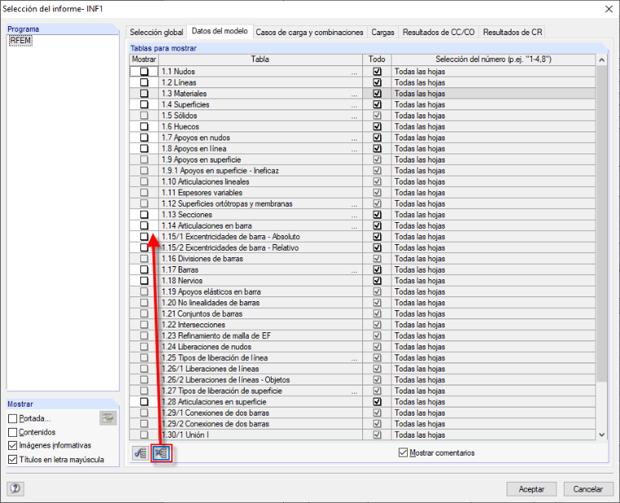This screenshot has height=503, width=620.
Task: Switch to Resultados de CC/CO tab
Action: 438,32
